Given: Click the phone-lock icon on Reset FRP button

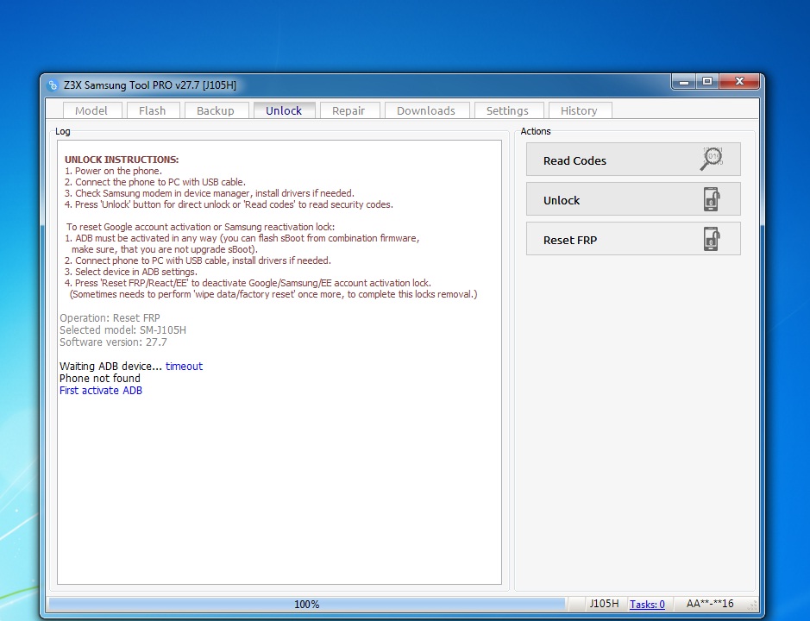Looking at the screenshot, I should (712, 239).
